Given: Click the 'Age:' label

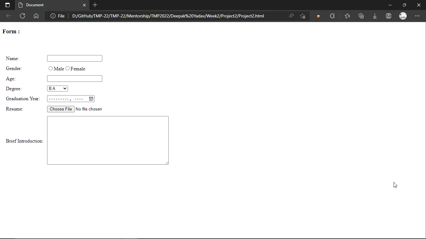Looking at the screenshot, I should coord(11,79).
